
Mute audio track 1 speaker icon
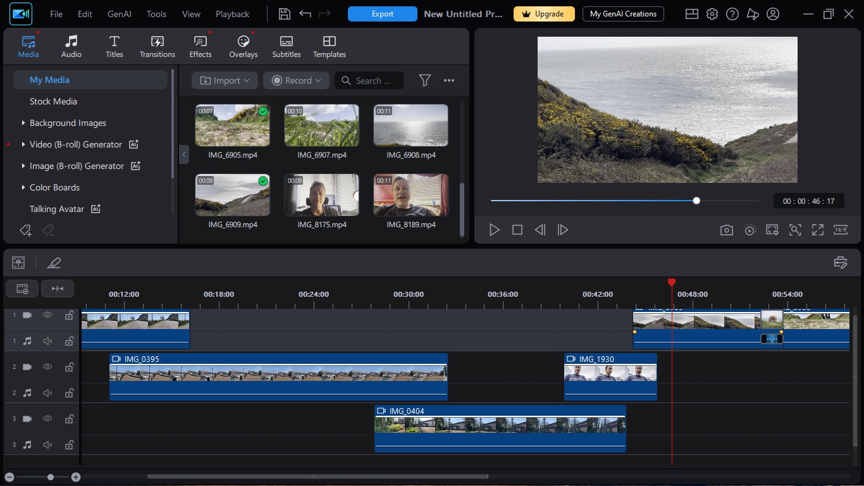[47, 341]
